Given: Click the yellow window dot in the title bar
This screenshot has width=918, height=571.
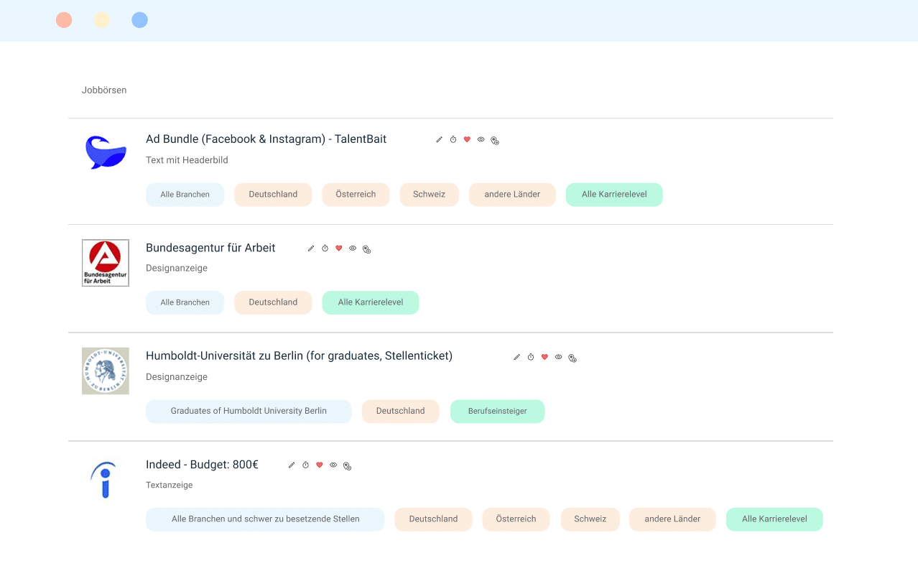Looking at the screenshot, I should [102, 20].
